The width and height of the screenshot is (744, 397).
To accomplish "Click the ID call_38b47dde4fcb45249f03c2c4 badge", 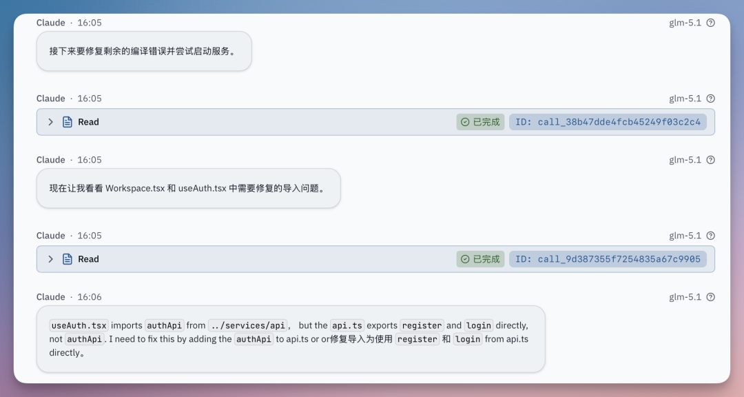I will pyautogui.click(x=608, y=122).
